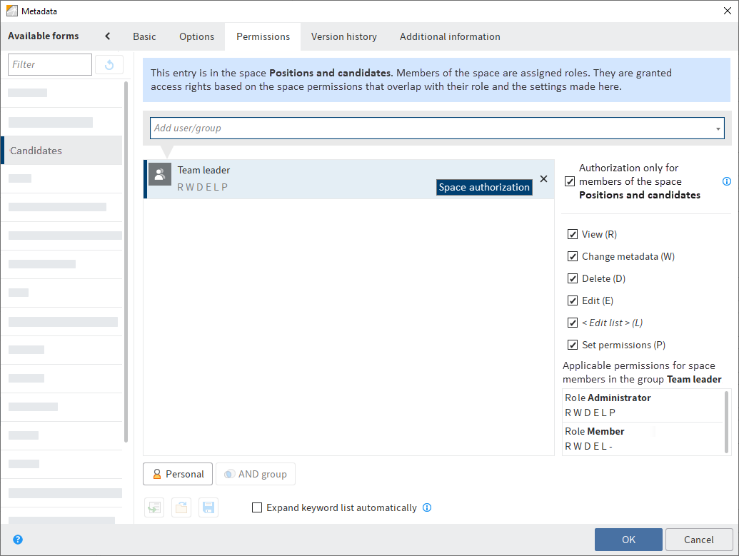Remove the Team leader entry with X
739x556 pixels.
click(x=543, y=178)
